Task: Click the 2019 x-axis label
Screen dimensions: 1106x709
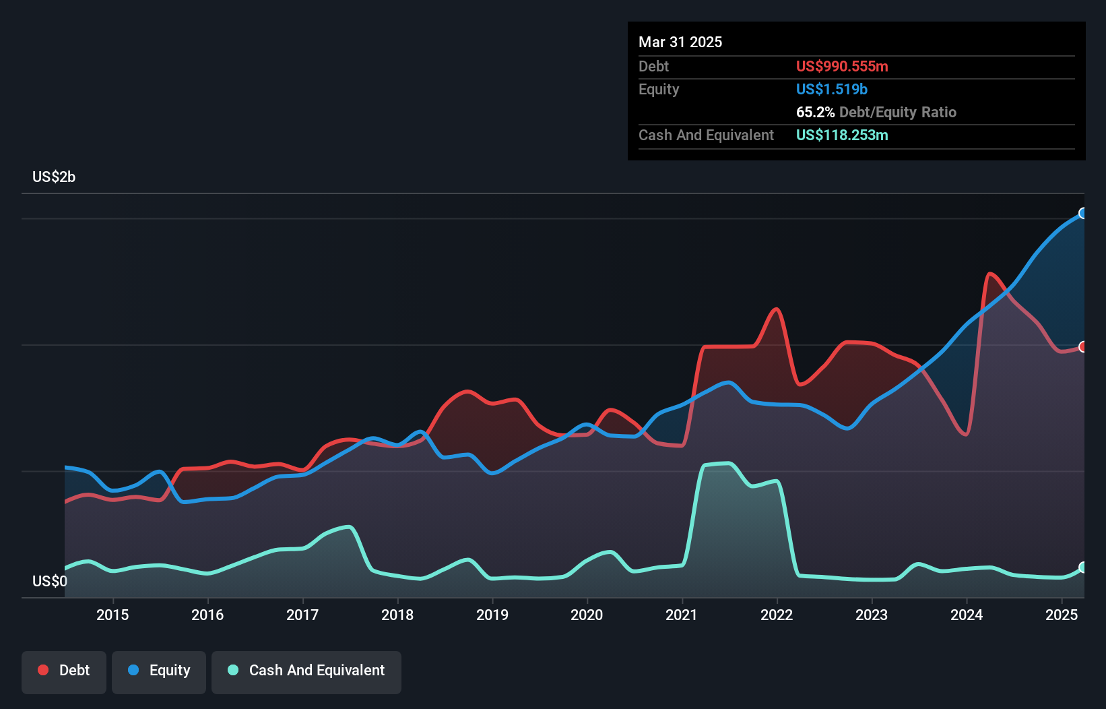Action: [x=492, y=615]
